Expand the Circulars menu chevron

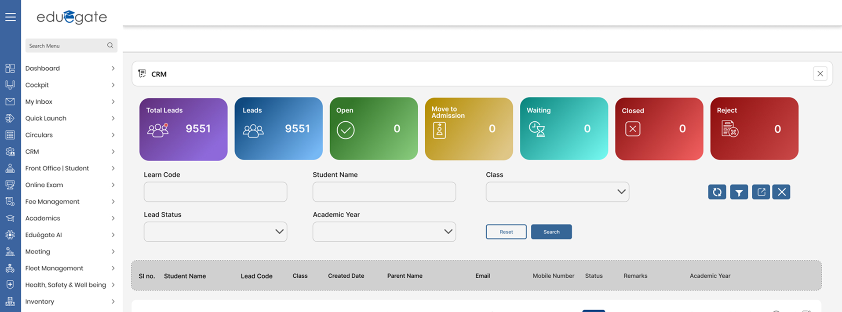pyautogui.click(x=113, y=135)
